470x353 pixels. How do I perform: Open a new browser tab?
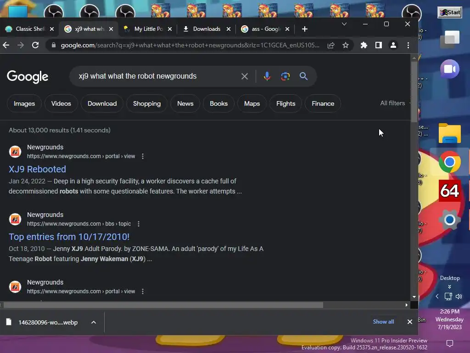305,29
